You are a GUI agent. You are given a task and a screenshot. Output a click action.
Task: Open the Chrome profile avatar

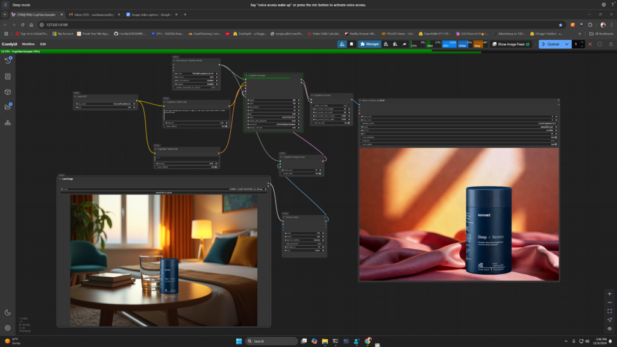(x=603, y=25)
